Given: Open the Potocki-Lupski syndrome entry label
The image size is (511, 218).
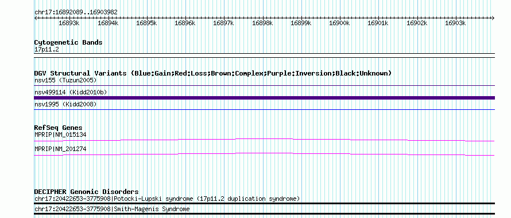Looking at the screenshot, I should (167, 199).
